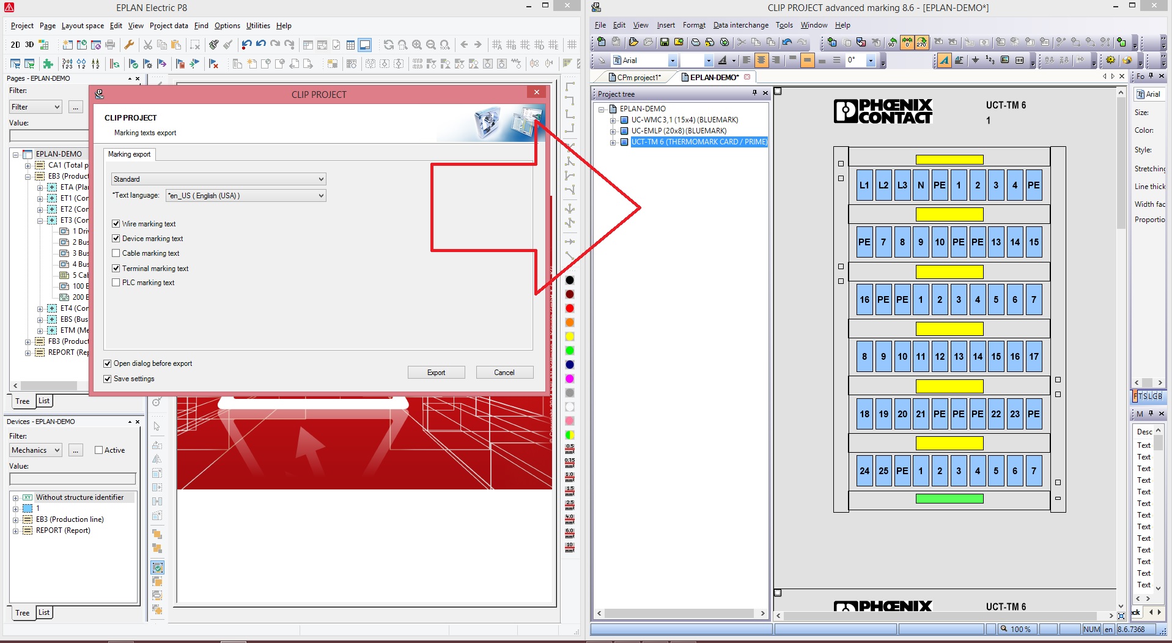
Task: Click the print icon in EPLAN toolbar
Action: pos(110,45)
